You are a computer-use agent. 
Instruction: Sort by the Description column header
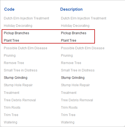(71, 9)
